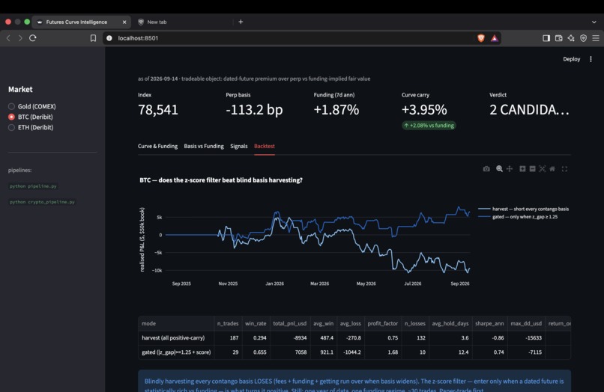Sort table by the n_trades column header
The image size is (604, 392).
228,323
